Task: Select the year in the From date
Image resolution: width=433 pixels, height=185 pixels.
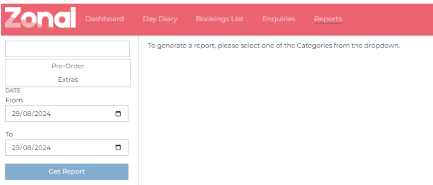Action: click(41, 114)
